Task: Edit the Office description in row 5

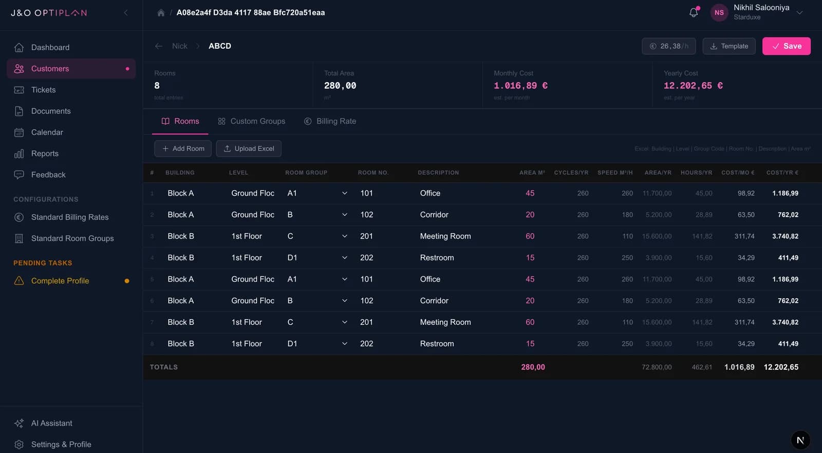Action: point(462,280)
